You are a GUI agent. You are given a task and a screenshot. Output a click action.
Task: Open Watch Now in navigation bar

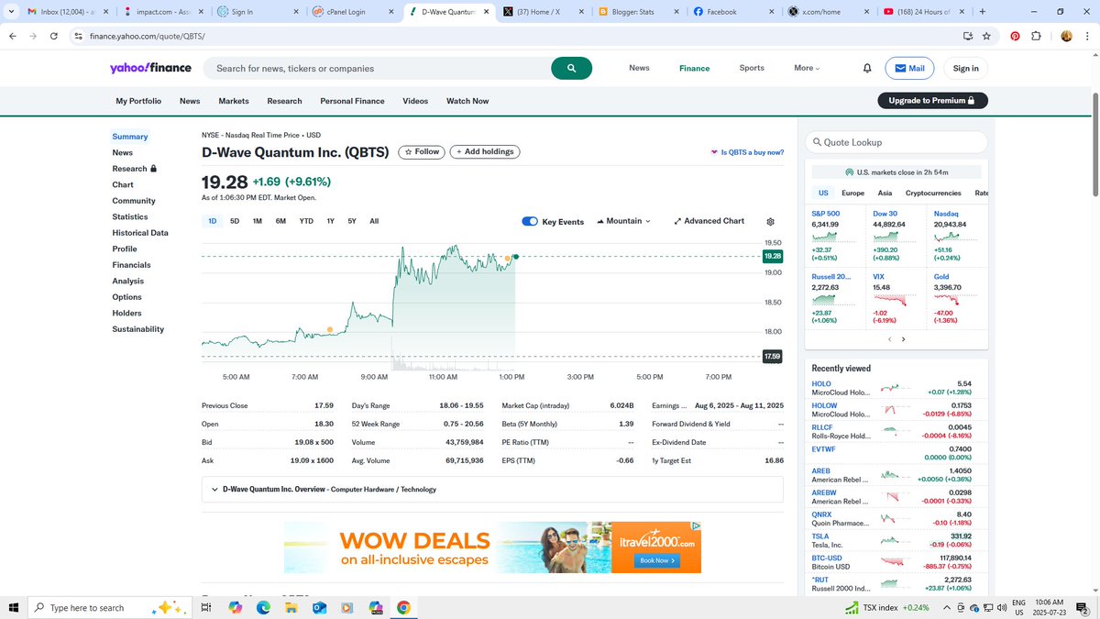point(467,101)
